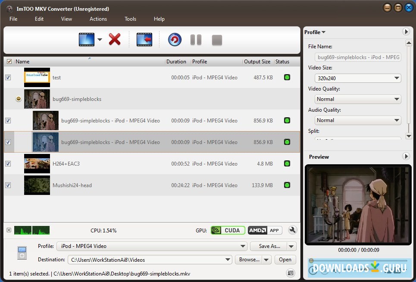Image resolution: width=416 pixels, height=282 pixels.
Task: Click the bug669-simpleblocks group thumbnail
Action: pyautogui.click(x=37, y=99)
